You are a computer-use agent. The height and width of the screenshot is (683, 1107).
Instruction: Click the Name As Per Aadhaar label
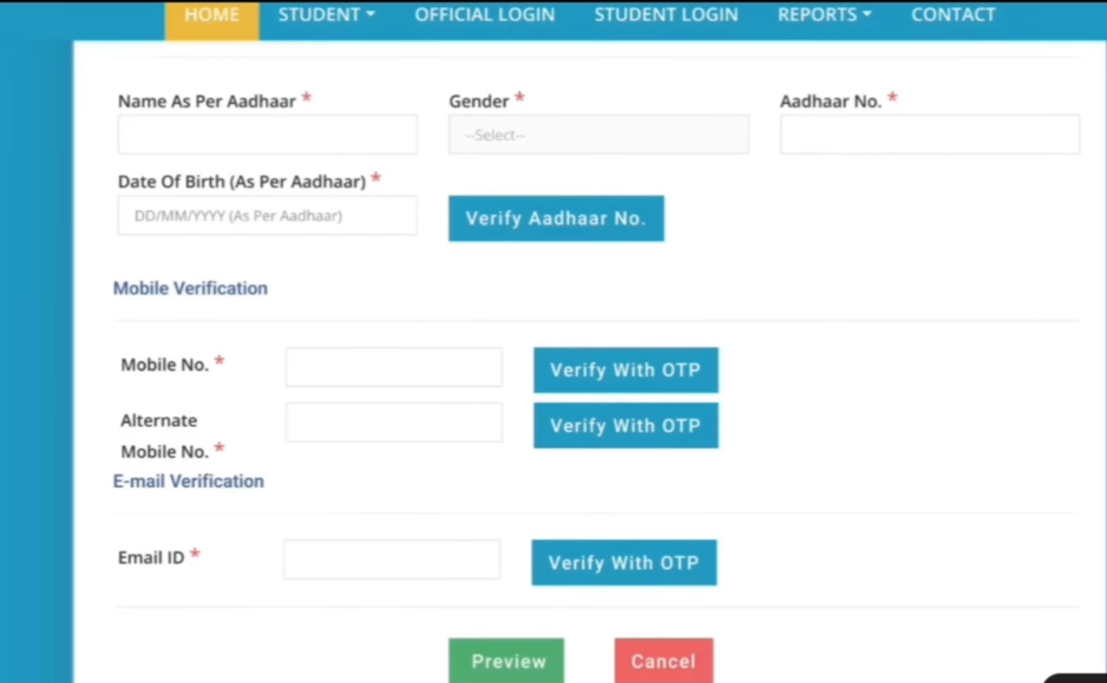(x=207, y=102)
